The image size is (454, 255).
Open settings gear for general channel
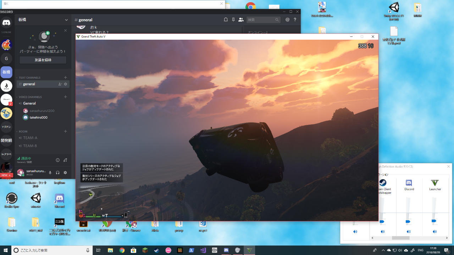point(66,84)
